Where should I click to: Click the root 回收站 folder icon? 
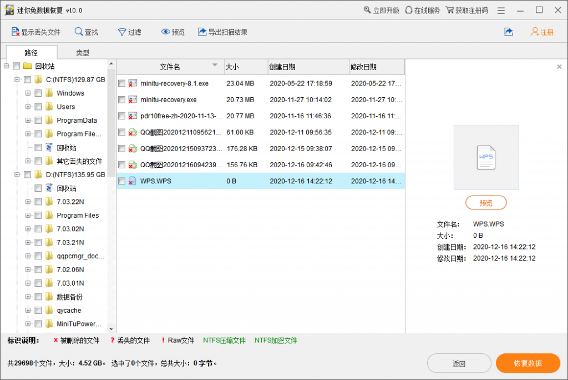(x=28, y=66)
